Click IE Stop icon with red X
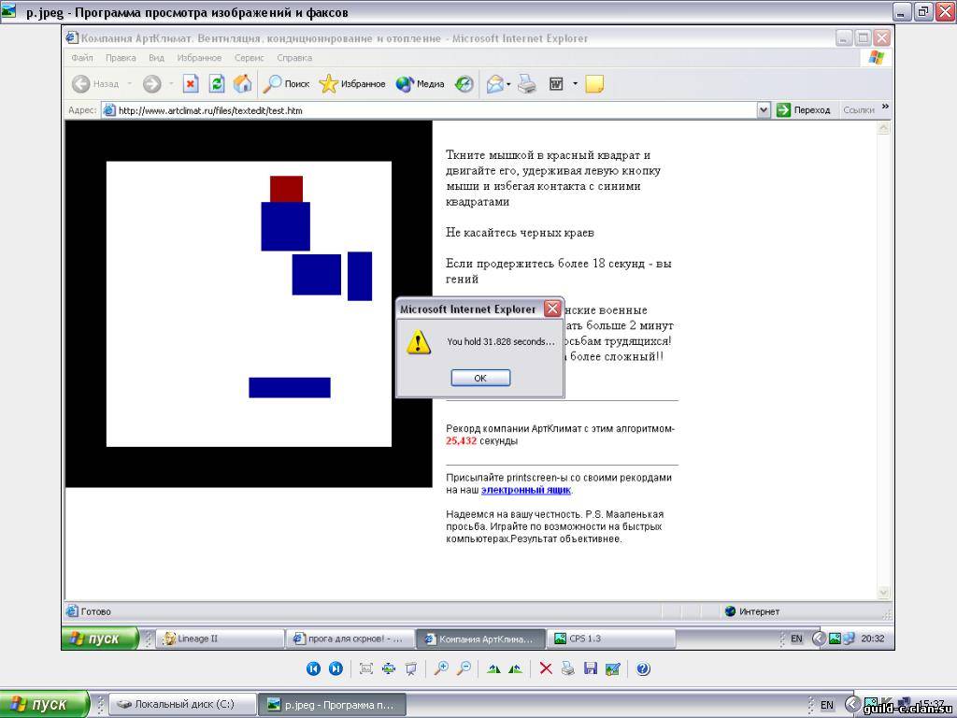957x718 pixels. [191, 83]
